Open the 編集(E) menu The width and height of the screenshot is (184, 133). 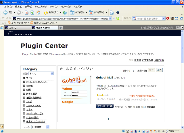click(x=18, y=7)
